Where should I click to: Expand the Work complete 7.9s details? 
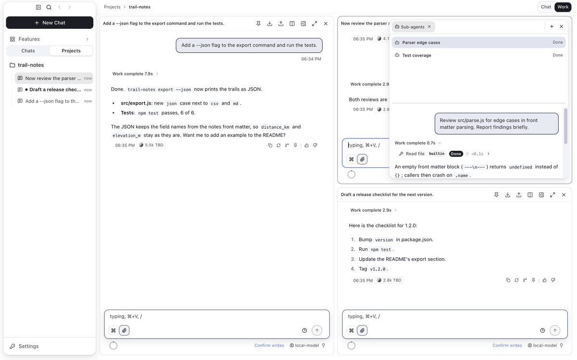[x=135, y=74]
